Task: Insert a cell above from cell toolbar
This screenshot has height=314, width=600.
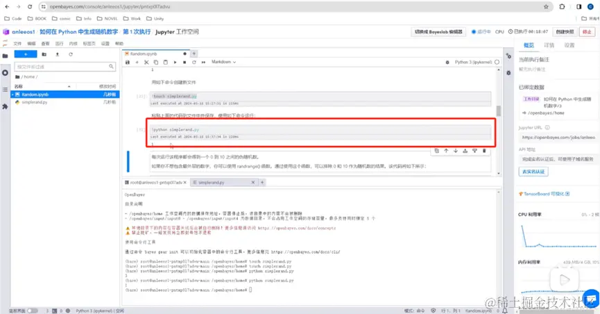Action: click(465, 151)
